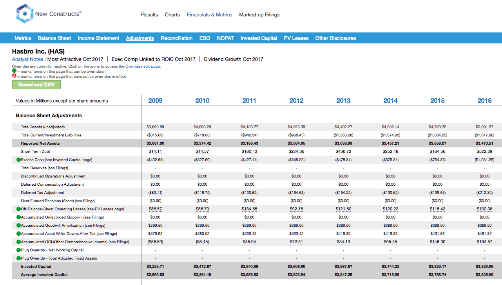Click the 2014 year column header
Viewport: 502px width, 285px height.
click(x=390, y=101)
